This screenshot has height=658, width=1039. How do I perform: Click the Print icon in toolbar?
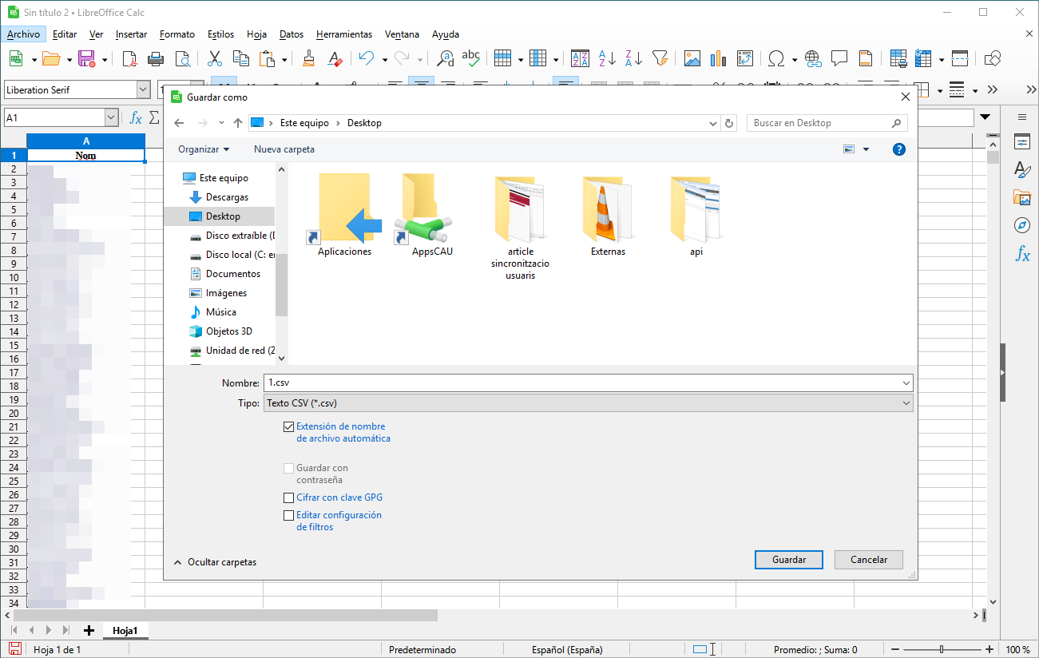point(156,58)
